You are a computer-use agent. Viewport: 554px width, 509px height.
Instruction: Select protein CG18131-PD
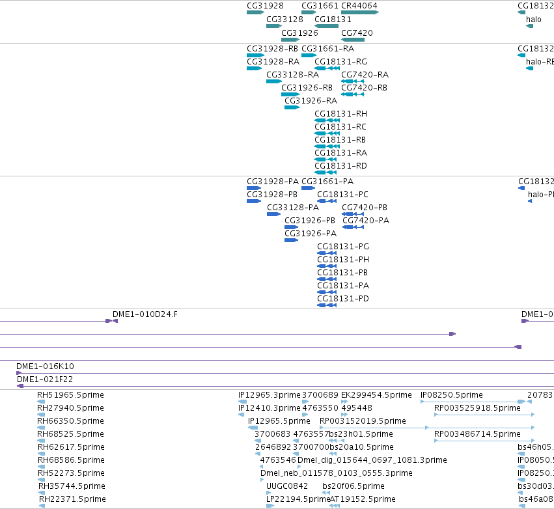(327, 305)
